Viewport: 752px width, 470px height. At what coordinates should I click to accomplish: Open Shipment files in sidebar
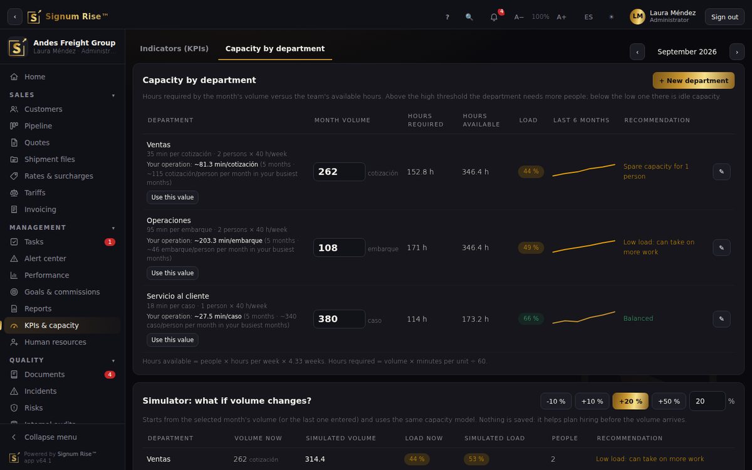63,159
